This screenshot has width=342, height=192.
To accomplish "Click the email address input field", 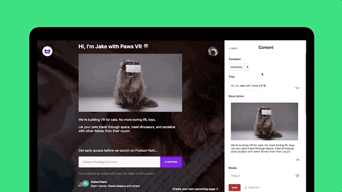I will click(x=119, y=162).
